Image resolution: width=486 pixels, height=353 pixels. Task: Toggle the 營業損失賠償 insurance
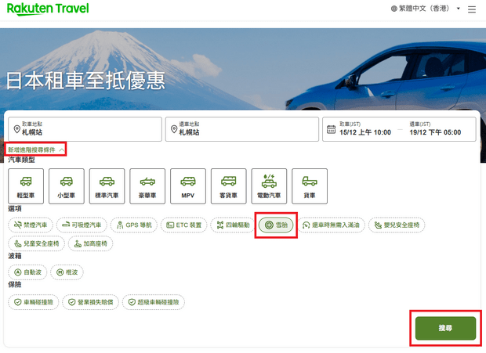pyautogui.click(x=90, y=302)
